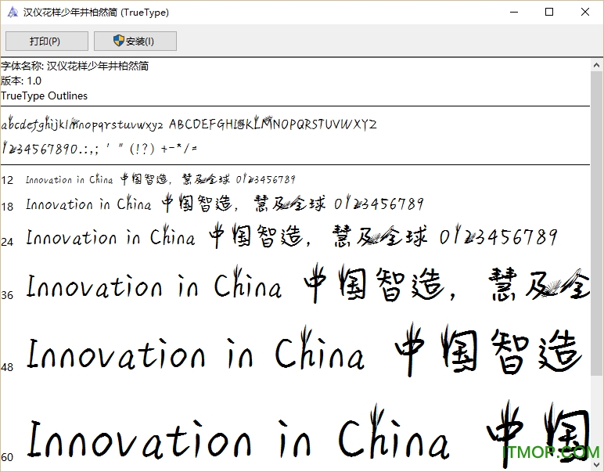Close the font preview window
The width and height of the screenshot is (604, 472).
[x=584, y=12]
